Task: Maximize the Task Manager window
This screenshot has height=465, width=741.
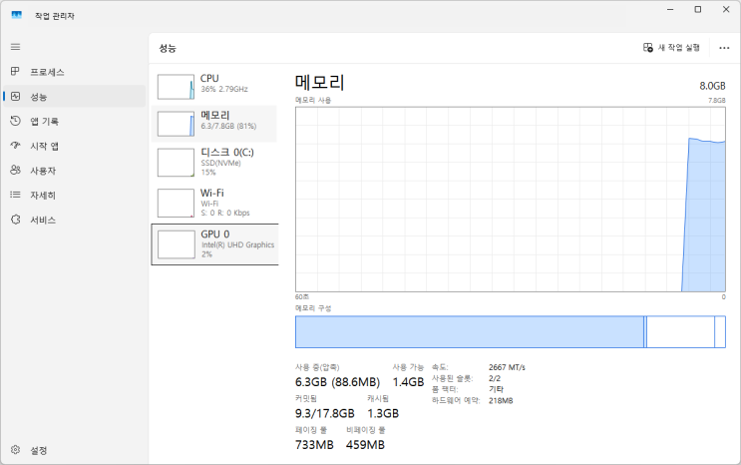Action: point(698,9)
